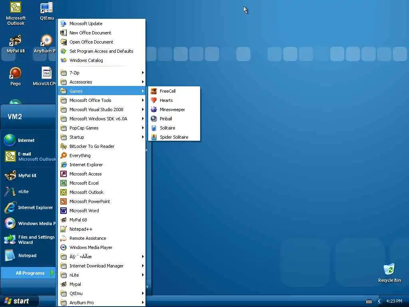
Task: Select the MicroULCP desktop file icon
Action: (x=45, y=76)
